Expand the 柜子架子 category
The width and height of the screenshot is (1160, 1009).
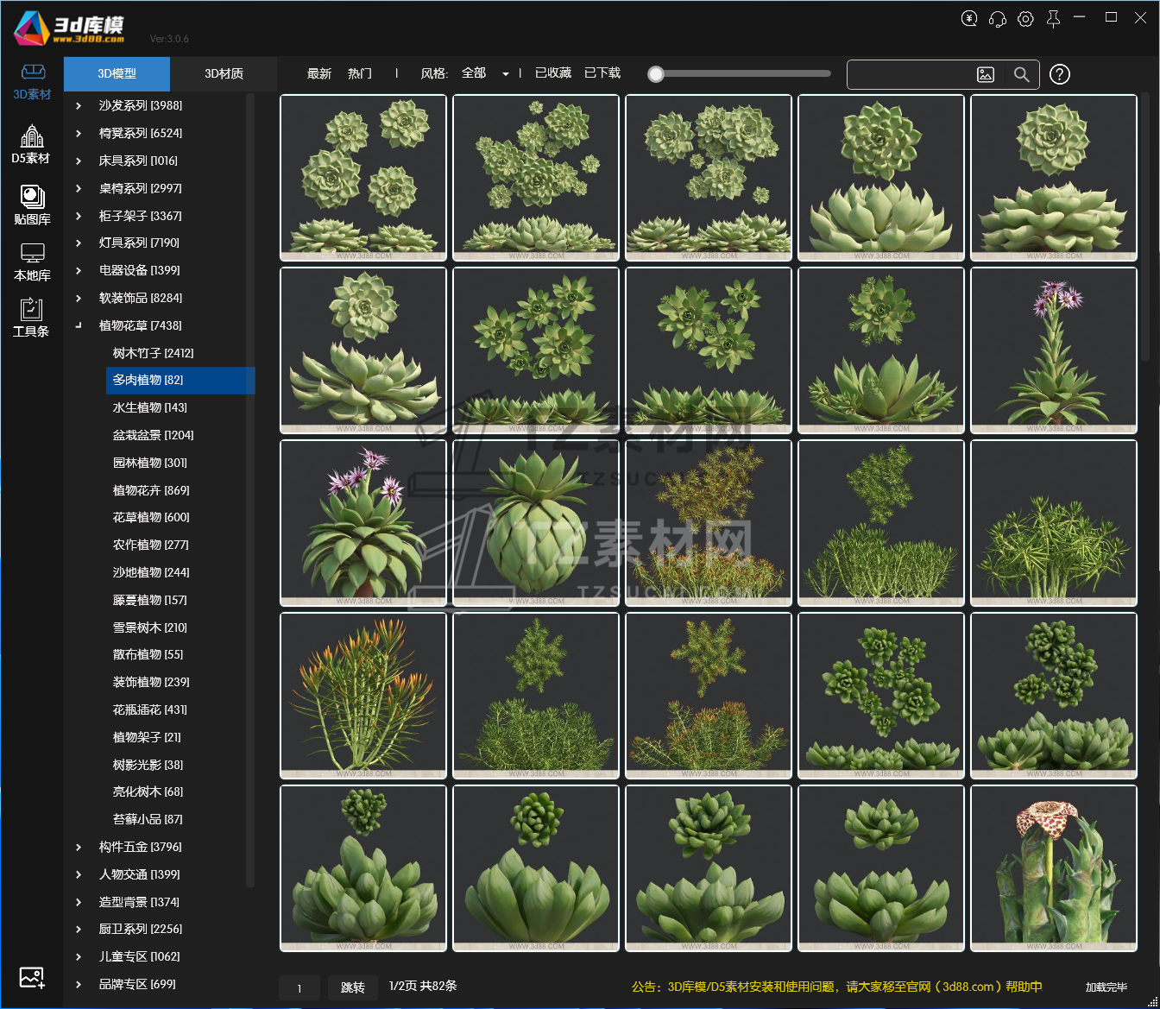click(79, 217)
